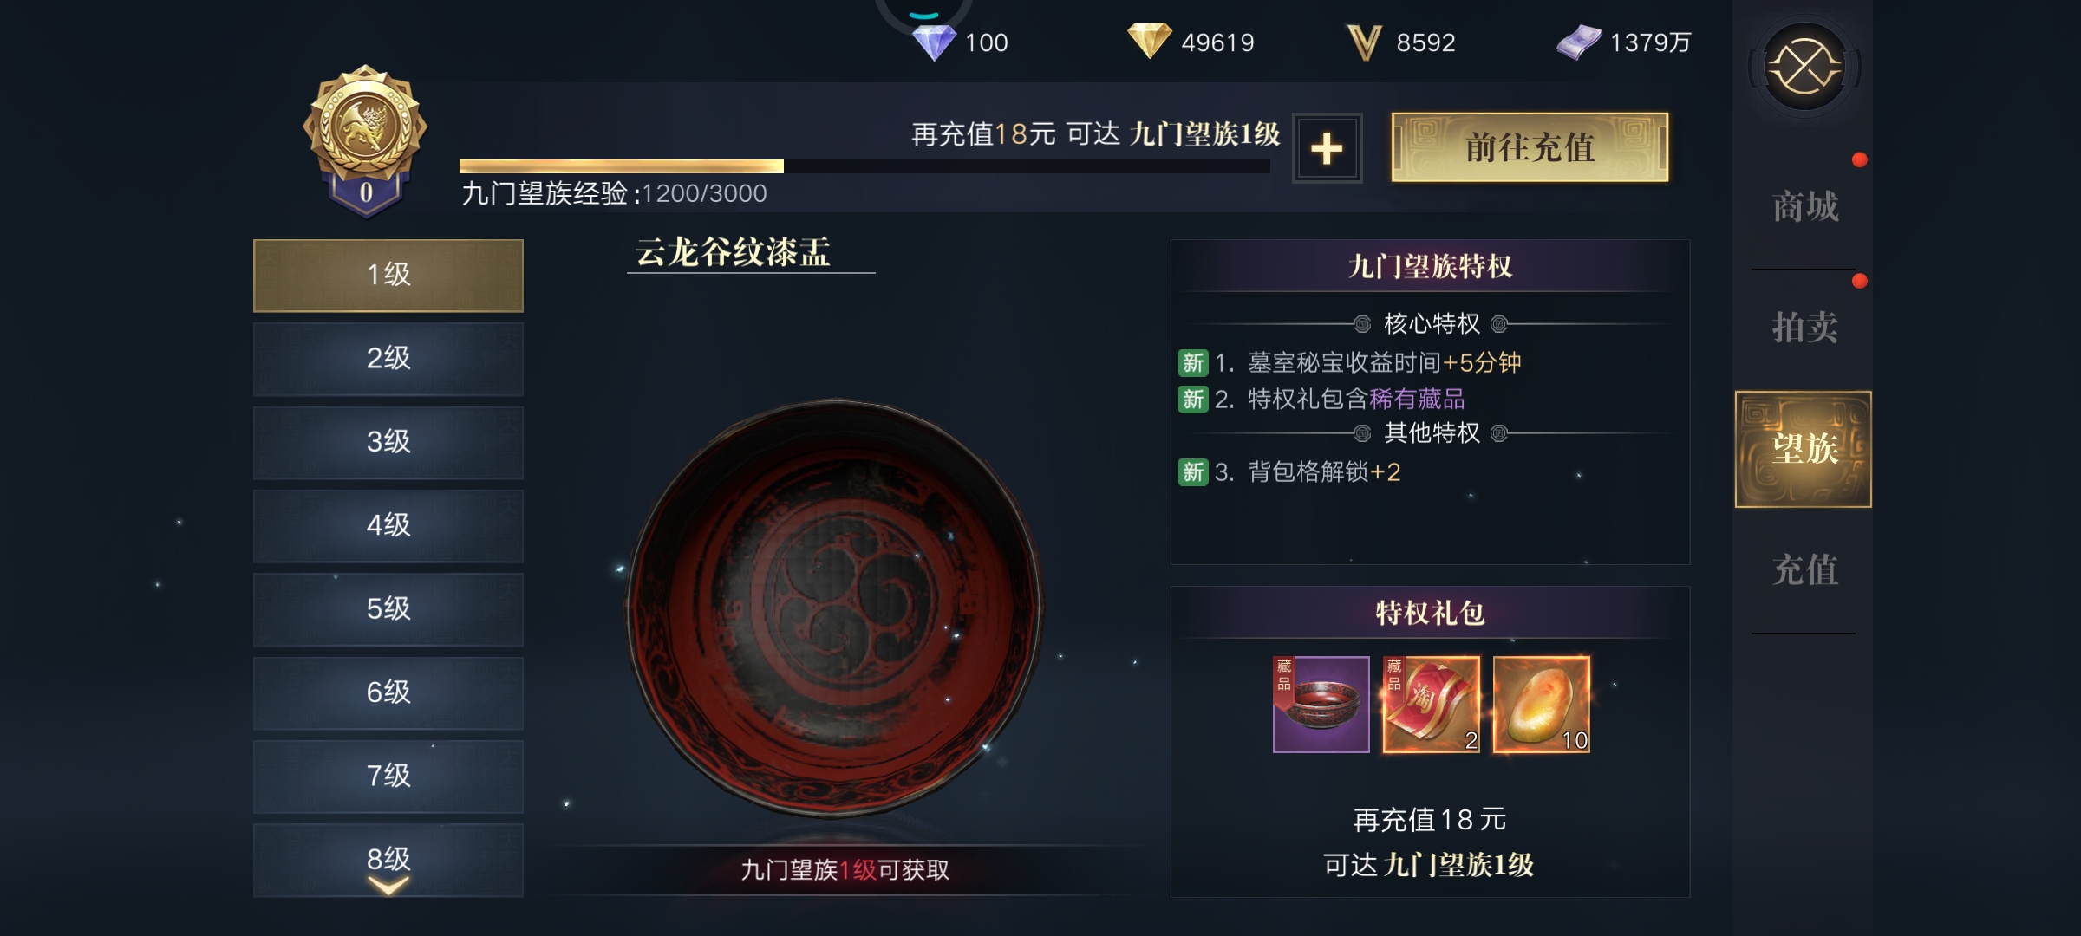2081x936 pixels.
Task: Expand level list with down chevron
Action: tap(388, 885)
